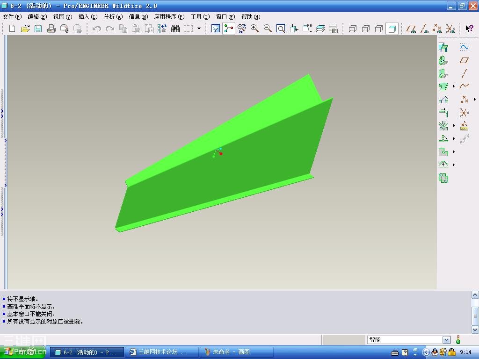Open the Layers icon
The height and width of the screenshot is (359, 479).
pos(320,29)
